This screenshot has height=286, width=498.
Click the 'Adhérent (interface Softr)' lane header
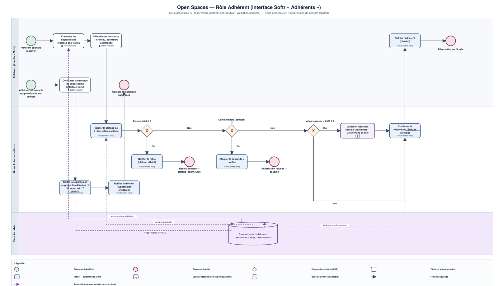coord(15,62)
